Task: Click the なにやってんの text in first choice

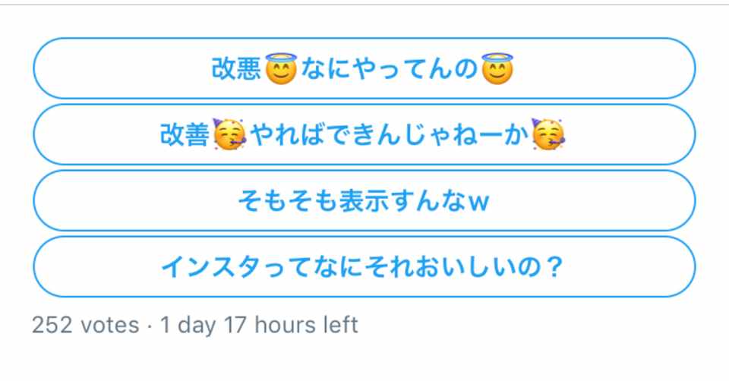Action: click(x=390, y=69)
